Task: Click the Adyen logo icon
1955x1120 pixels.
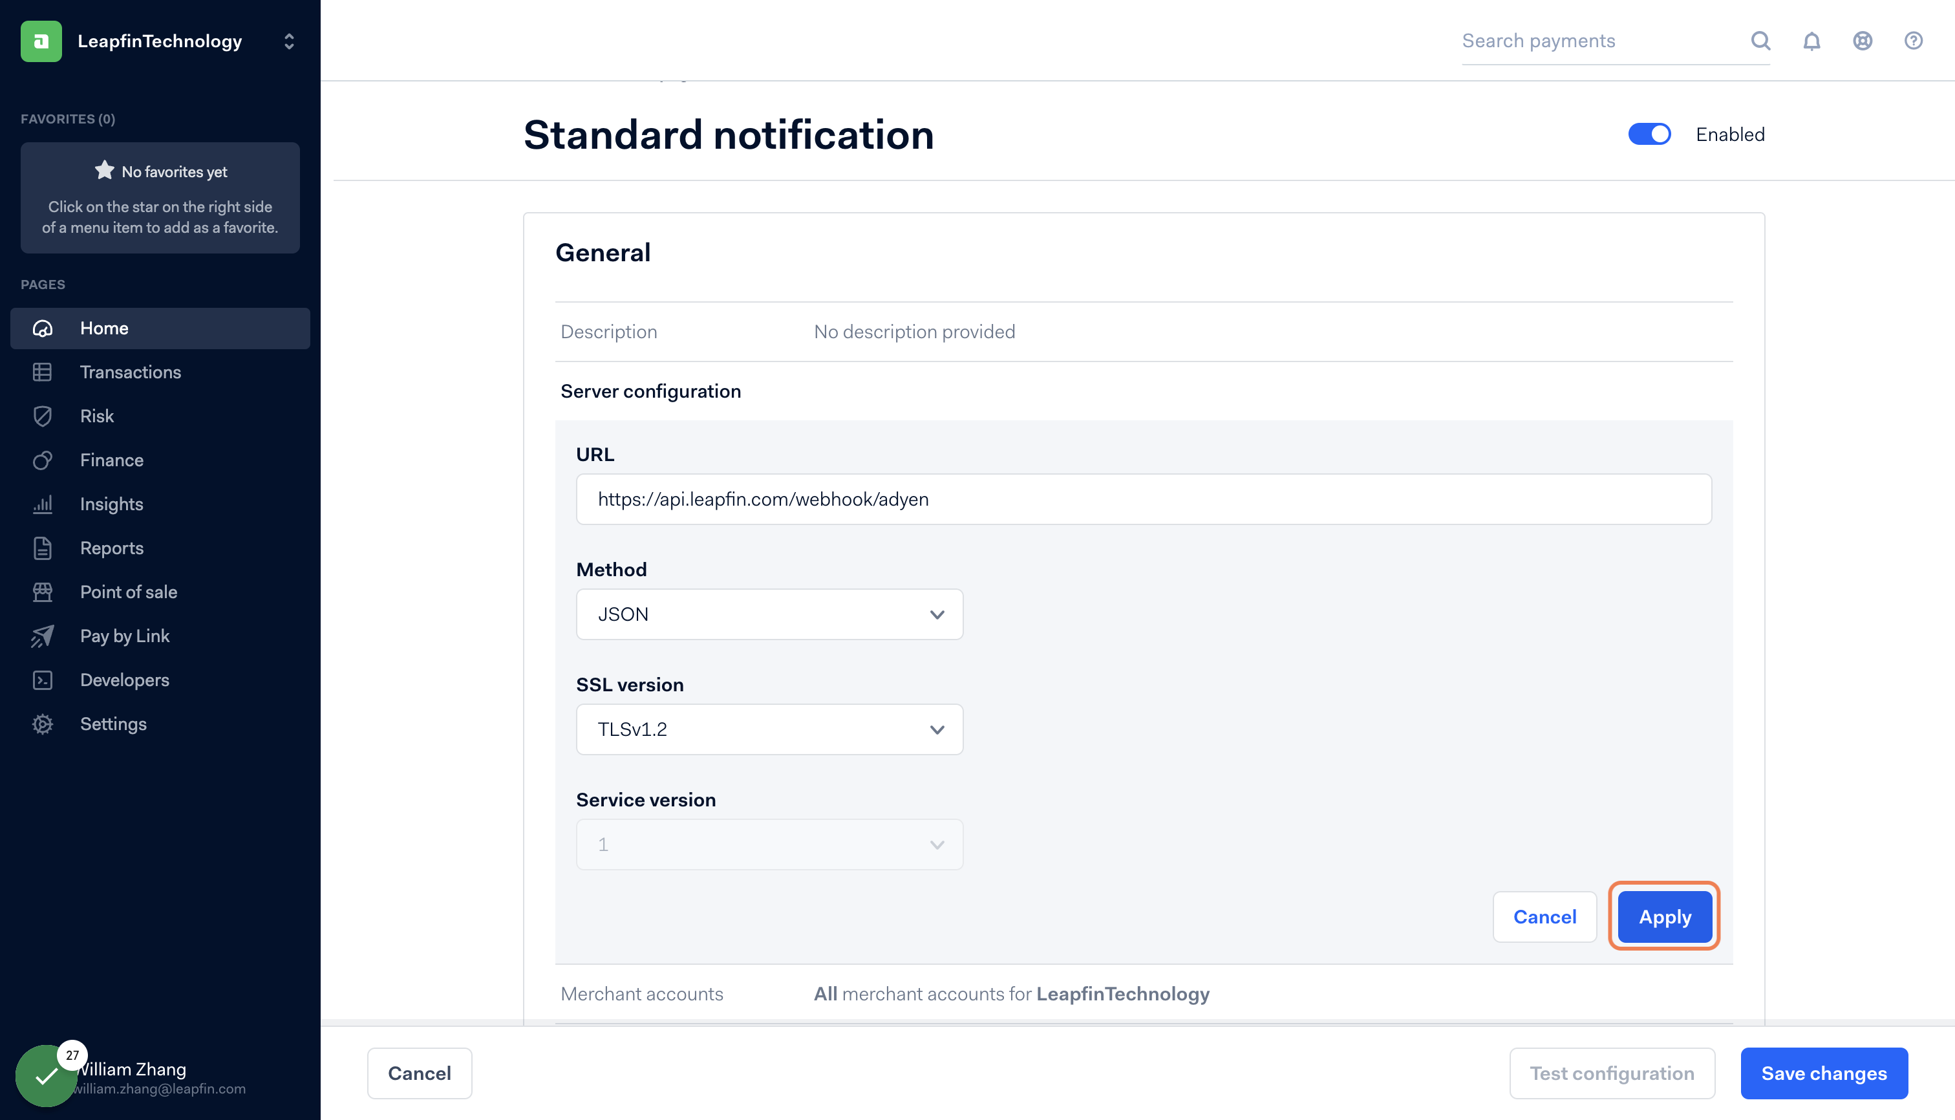Action: pos(41,41)
